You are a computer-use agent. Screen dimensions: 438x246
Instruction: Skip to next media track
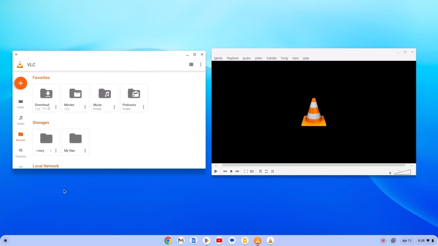[x=237, y=171]
